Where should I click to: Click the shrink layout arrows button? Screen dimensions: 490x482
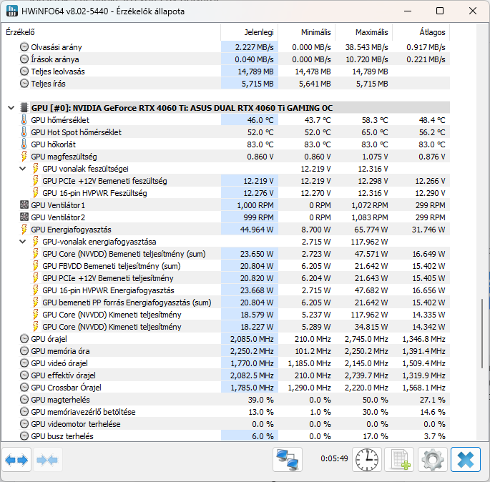(47, 460)
